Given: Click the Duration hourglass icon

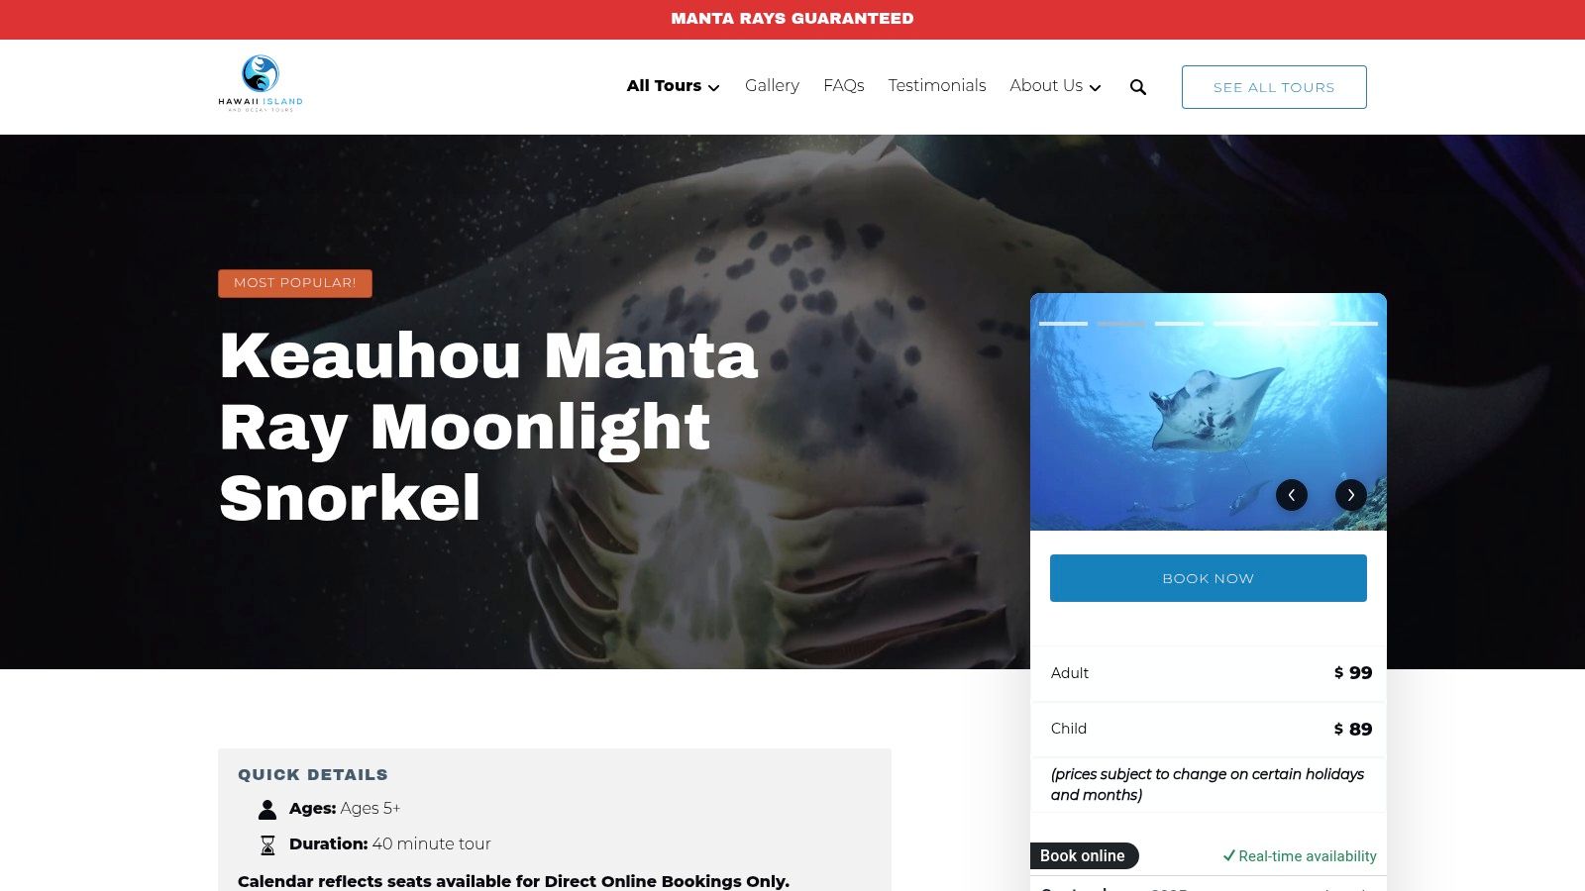Looking at the screenshot, I should (267, 845).
